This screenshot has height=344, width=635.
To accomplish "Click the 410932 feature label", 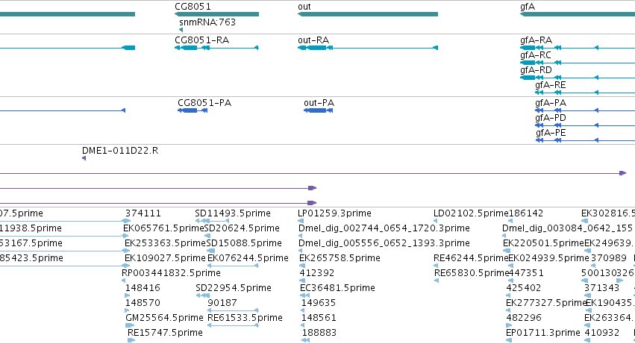I will coord(602,334).
